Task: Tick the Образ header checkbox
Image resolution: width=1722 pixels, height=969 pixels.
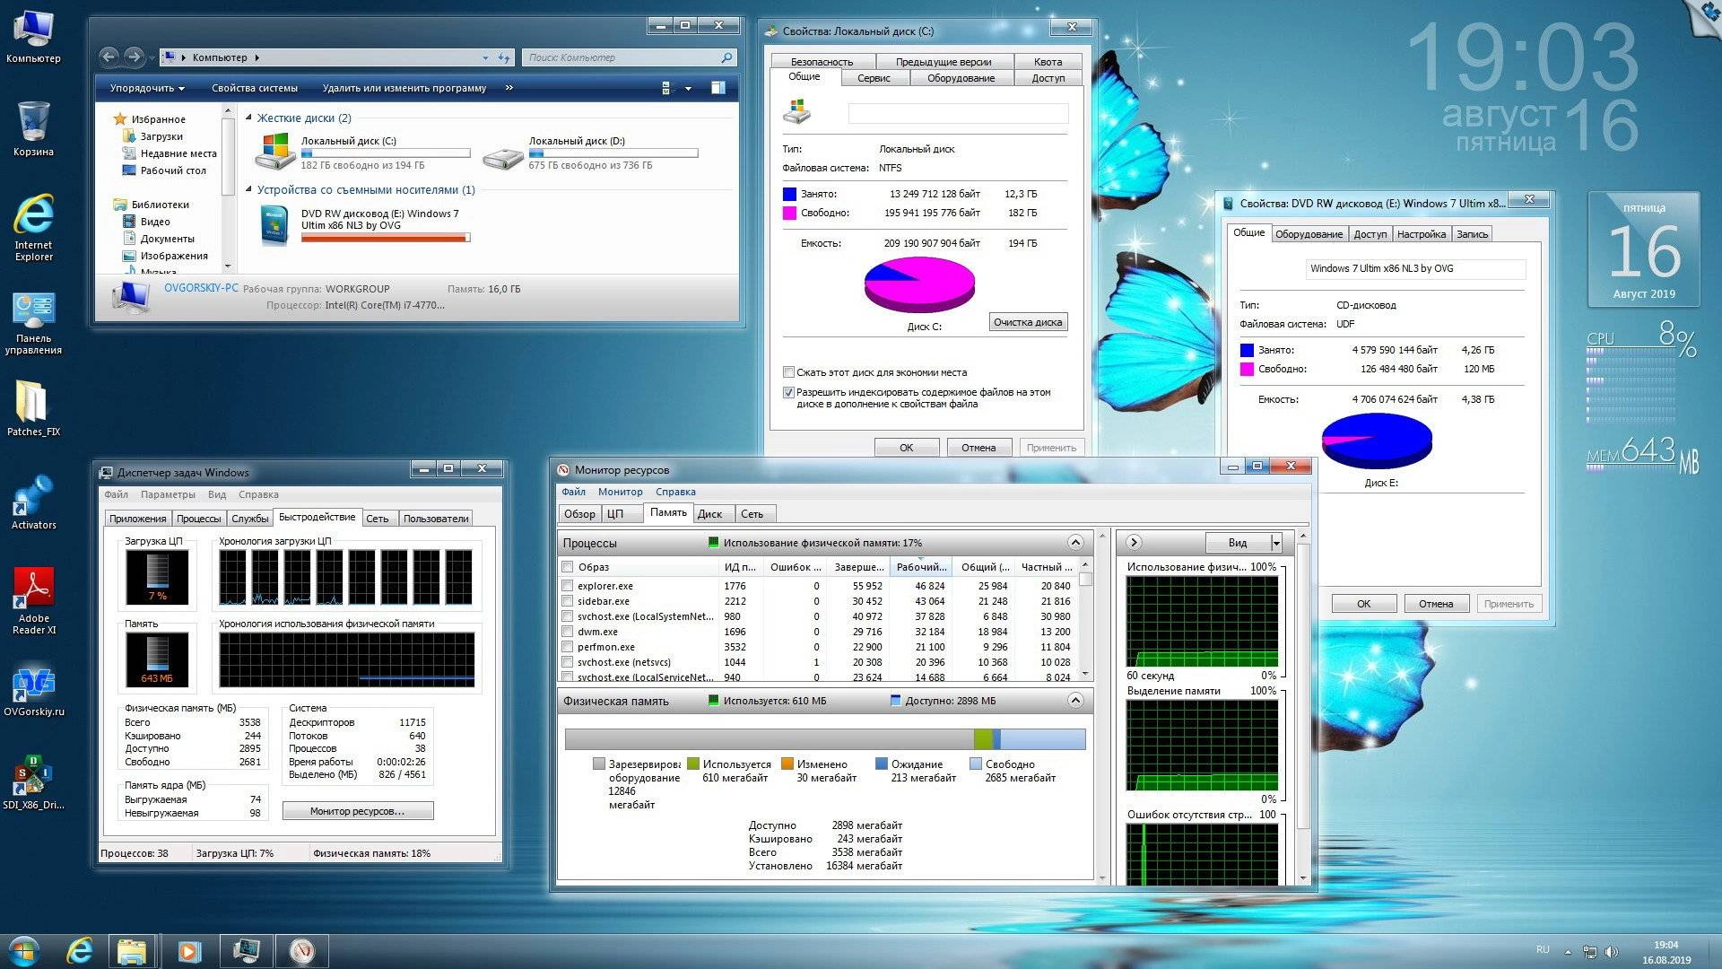Action: tap(567, 567)
